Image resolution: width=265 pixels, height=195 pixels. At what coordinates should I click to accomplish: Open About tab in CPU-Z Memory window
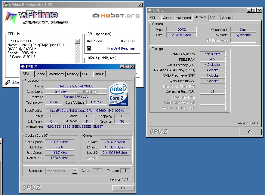[226, 18]
